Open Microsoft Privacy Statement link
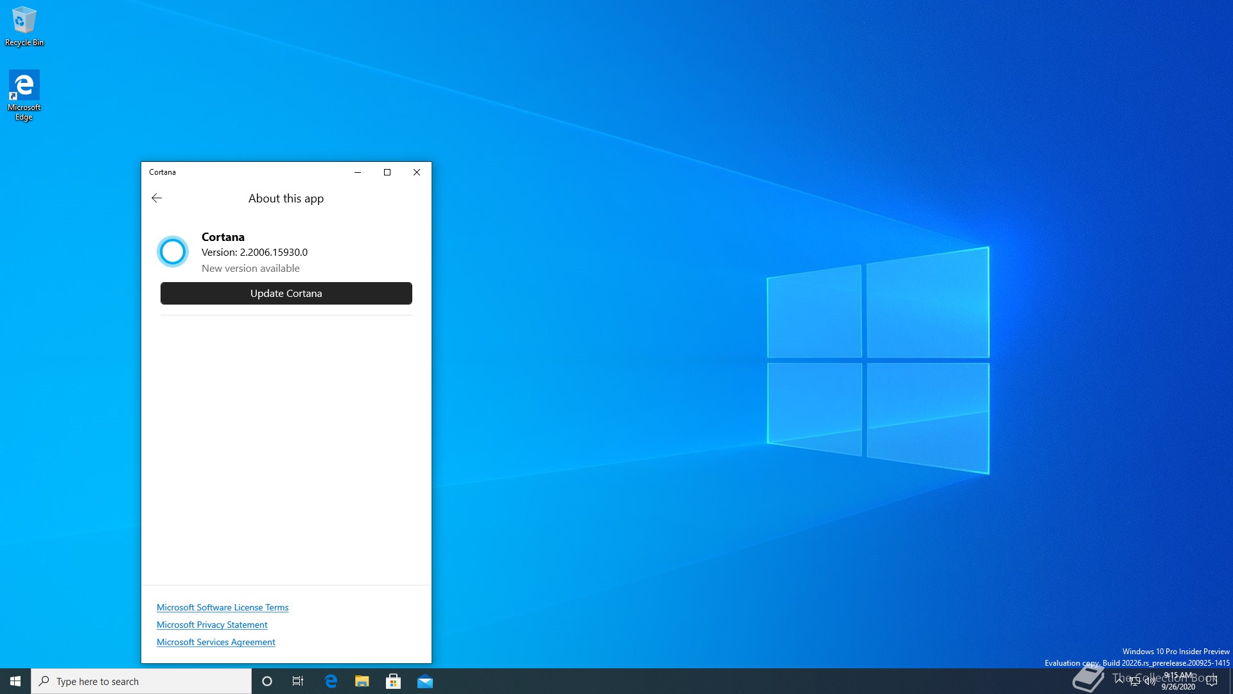The width and height of the screenshot is (1233, 694). (212, 625)
